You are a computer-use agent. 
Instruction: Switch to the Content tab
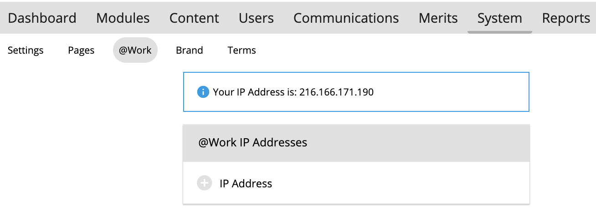194,18
